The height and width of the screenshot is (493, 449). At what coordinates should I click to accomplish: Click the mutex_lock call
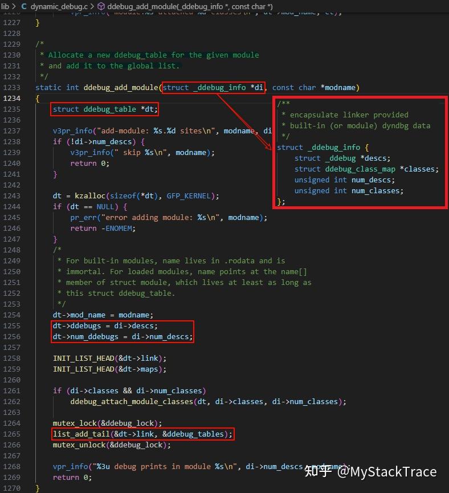(x=75, y=423)
